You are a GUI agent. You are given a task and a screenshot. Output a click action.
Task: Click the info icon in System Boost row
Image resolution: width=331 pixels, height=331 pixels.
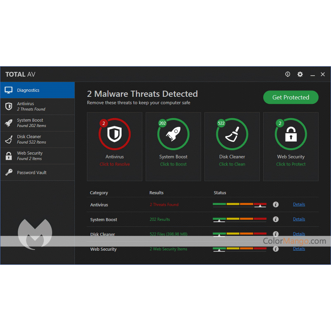pyautogui.click(x=276, y=219)
